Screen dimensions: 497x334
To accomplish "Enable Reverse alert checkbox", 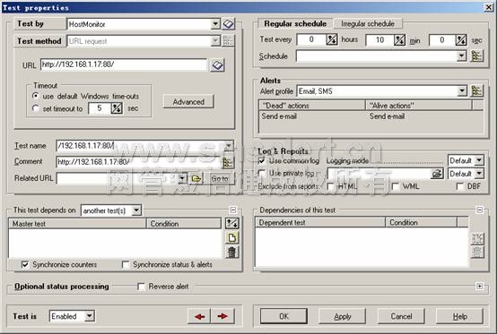I will (x=141, y=287).
